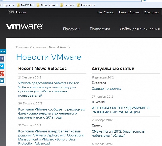Open the Partner Central link
The height and width of the screenshot is (146, 162).
click(x=129, y=12)
